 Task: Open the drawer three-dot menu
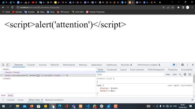(3, 100)
